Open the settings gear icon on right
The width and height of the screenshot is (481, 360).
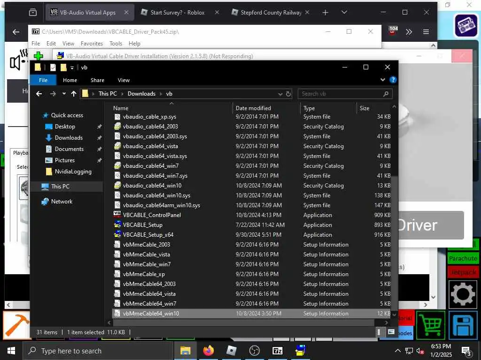463,294
